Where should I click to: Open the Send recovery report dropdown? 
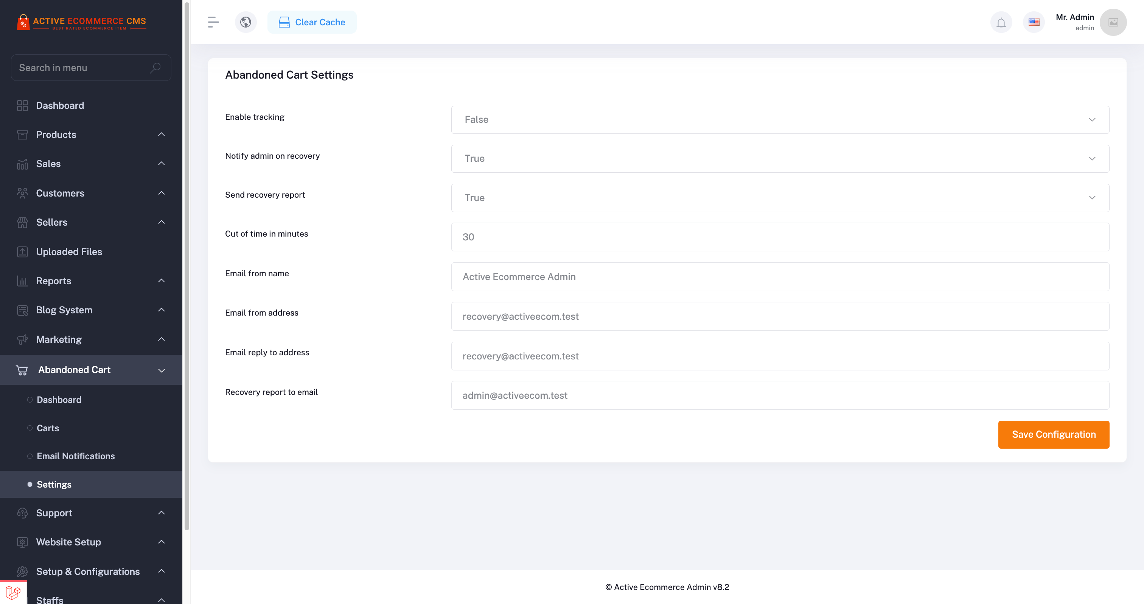780,198
